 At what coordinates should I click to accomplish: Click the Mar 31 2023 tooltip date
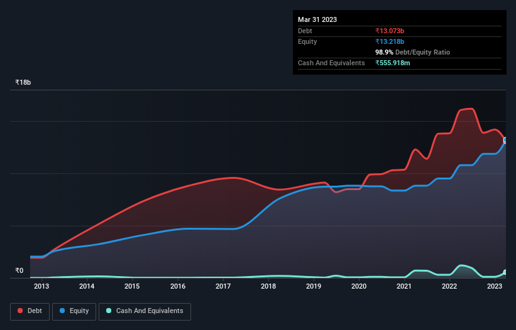pos(317,19)
